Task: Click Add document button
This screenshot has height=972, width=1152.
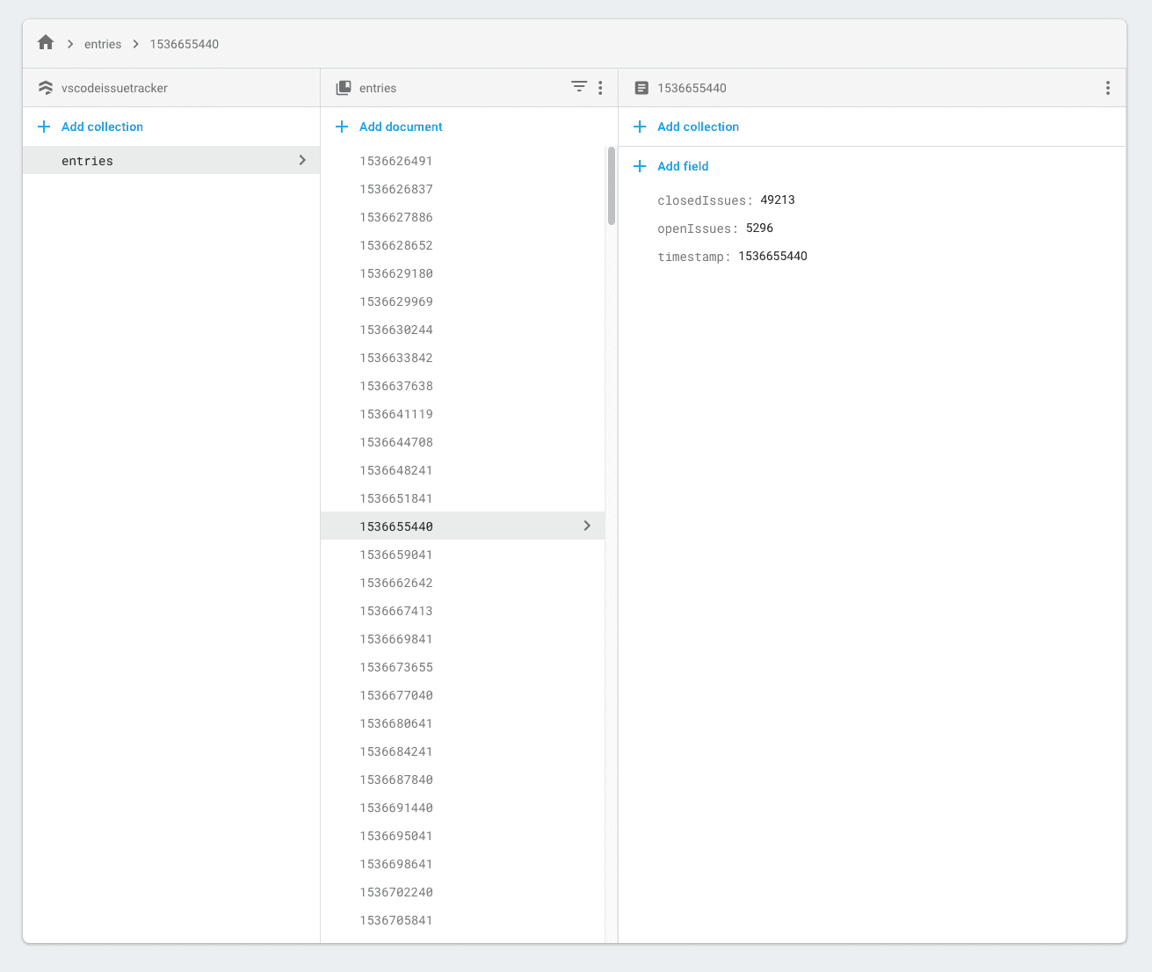Action: click(x=400, y=127)
